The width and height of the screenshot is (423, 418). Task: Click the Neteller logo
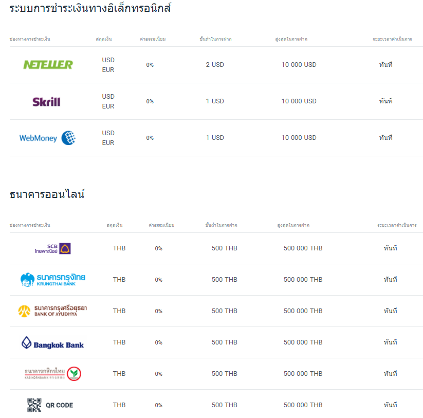tap(48, 65)
